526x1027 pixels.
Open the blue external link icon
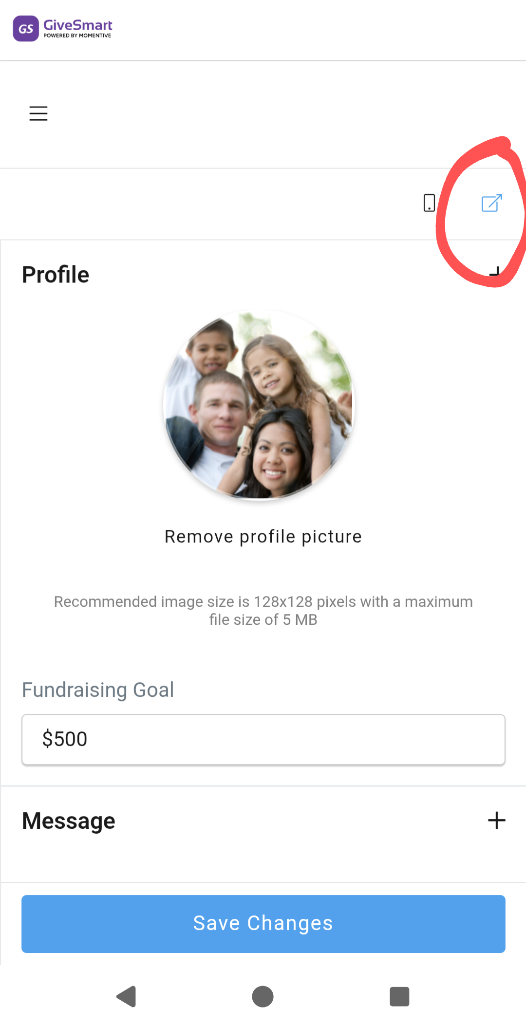click(x=491, y=203)
